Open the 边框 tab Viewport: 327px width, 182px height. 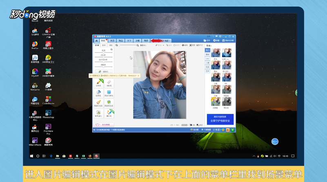[x=138, y=41]
